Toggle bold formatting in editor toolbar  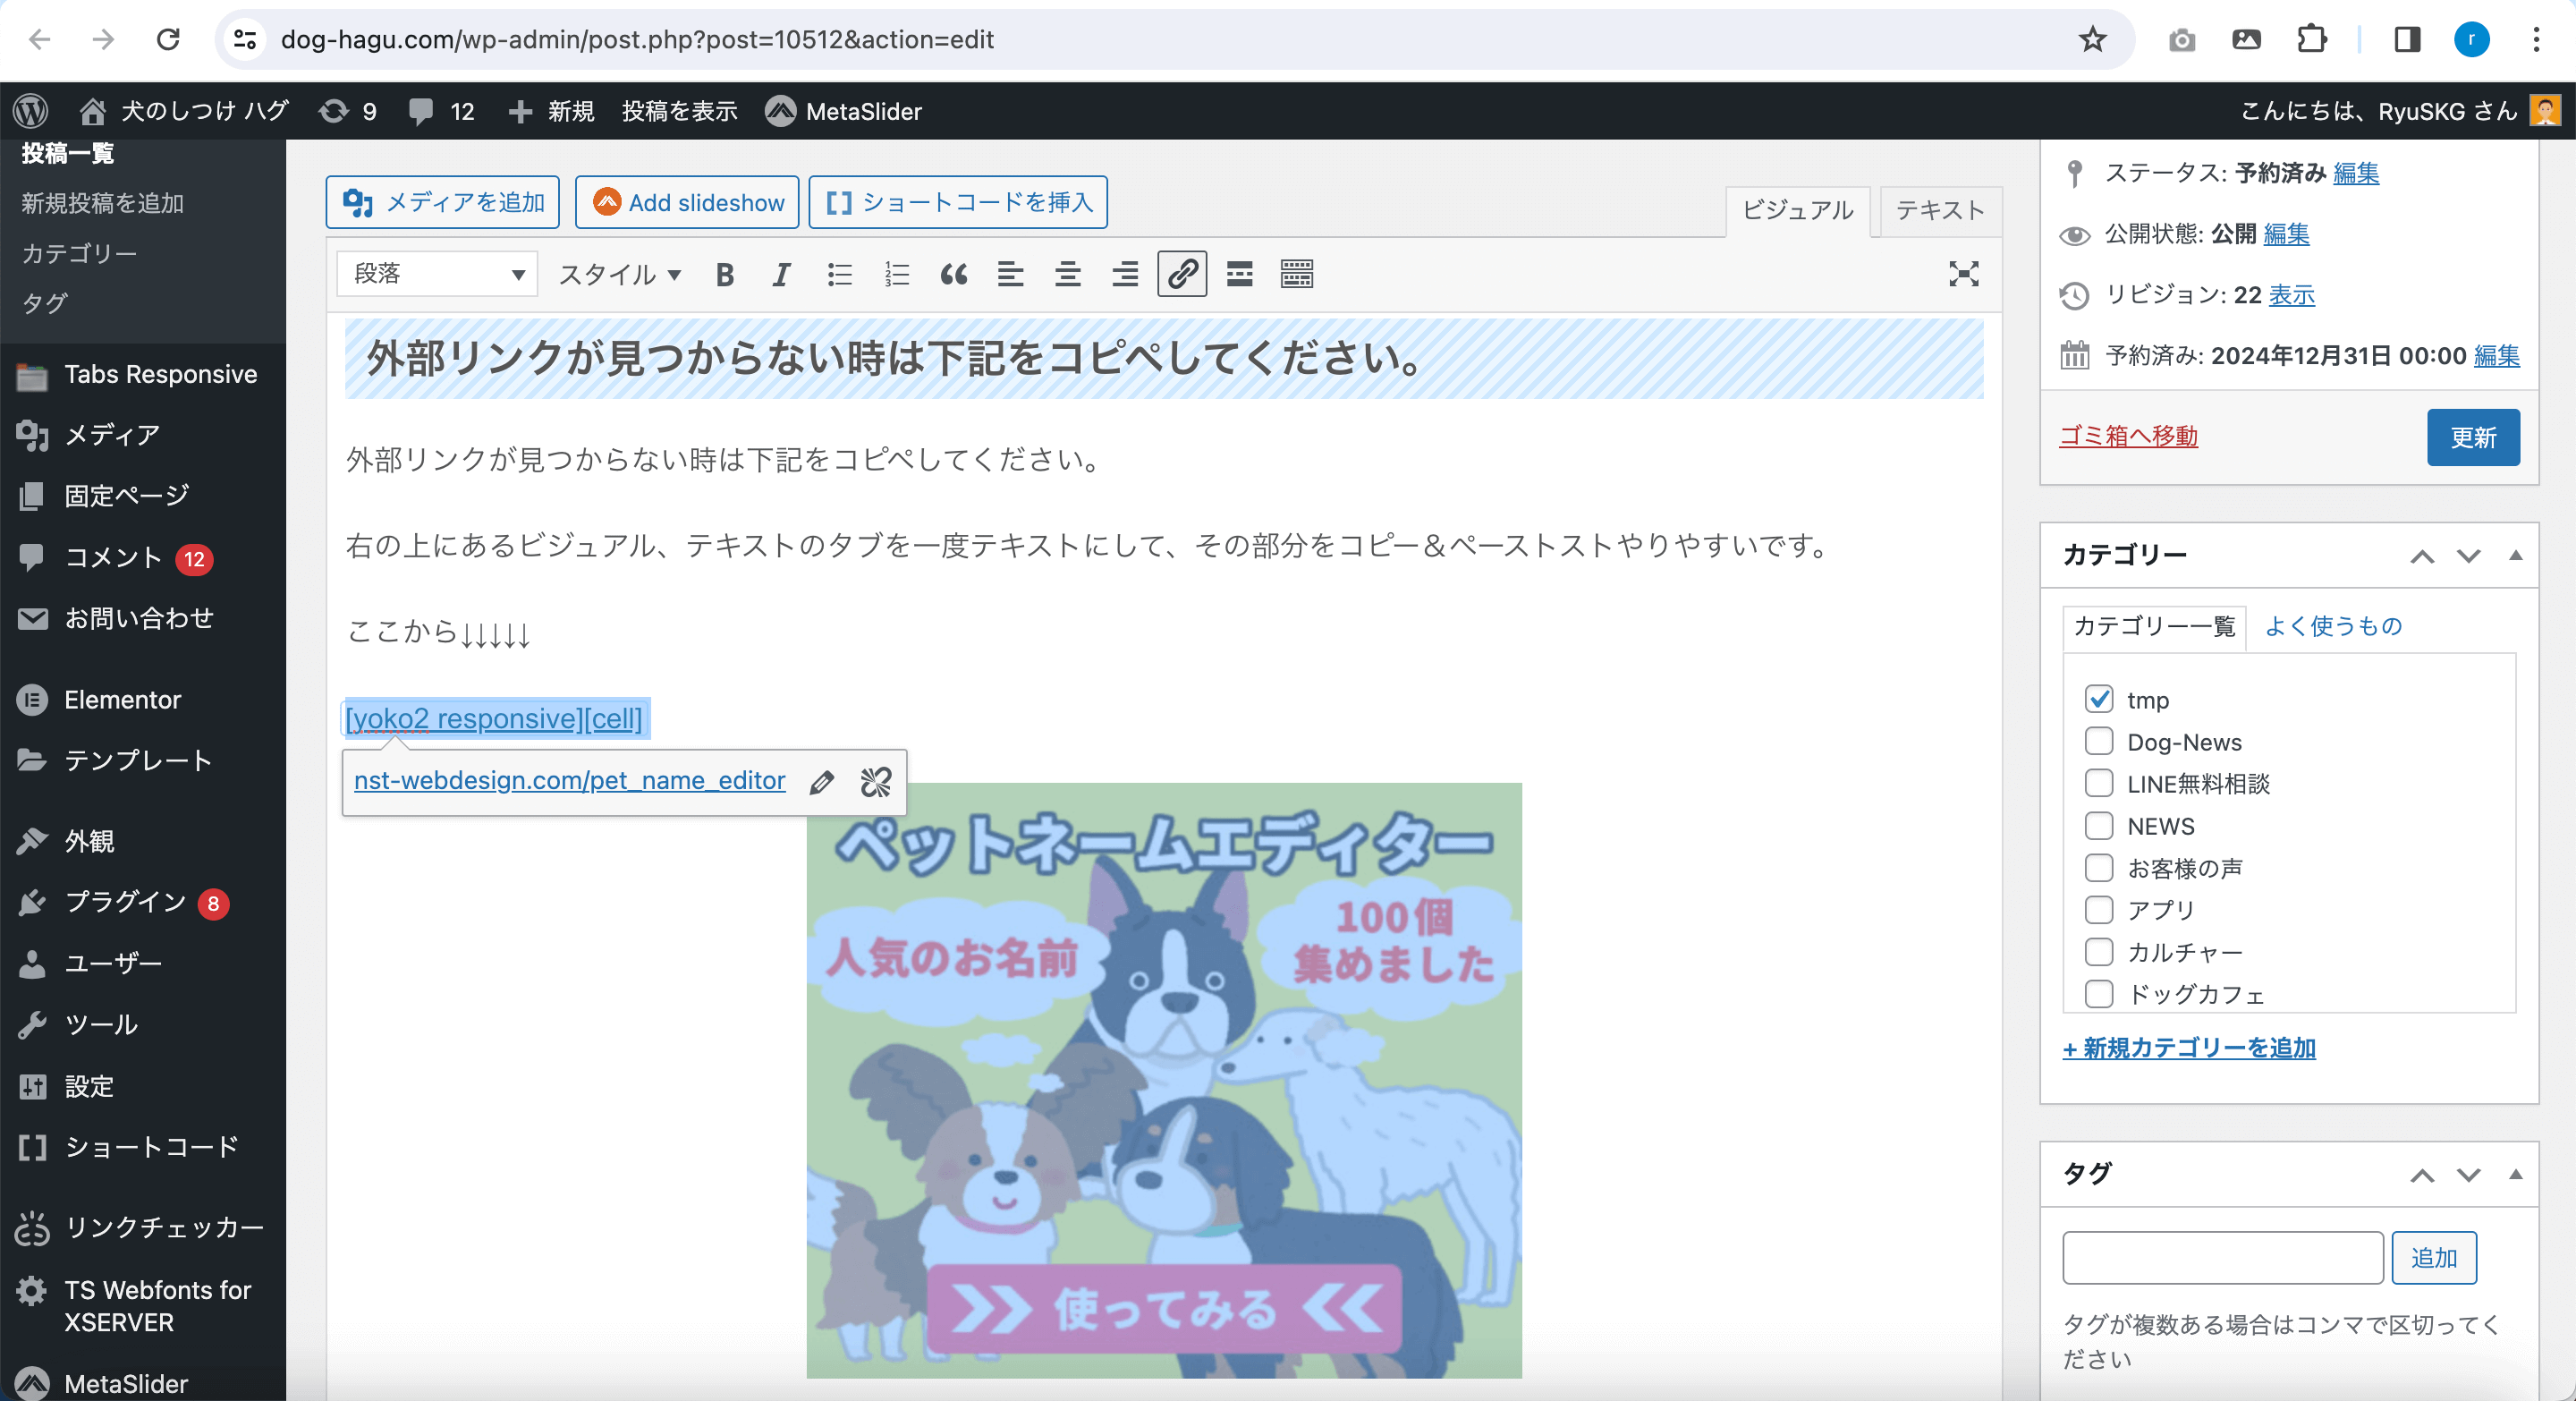(725, 274)
